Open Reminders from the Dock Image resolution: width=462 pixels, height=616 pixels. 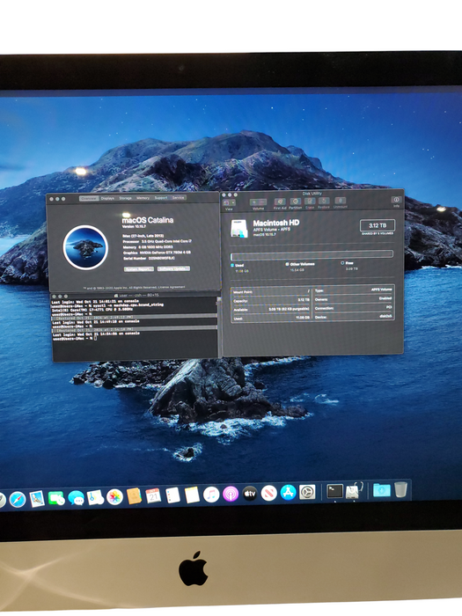(x=172, y=495)
